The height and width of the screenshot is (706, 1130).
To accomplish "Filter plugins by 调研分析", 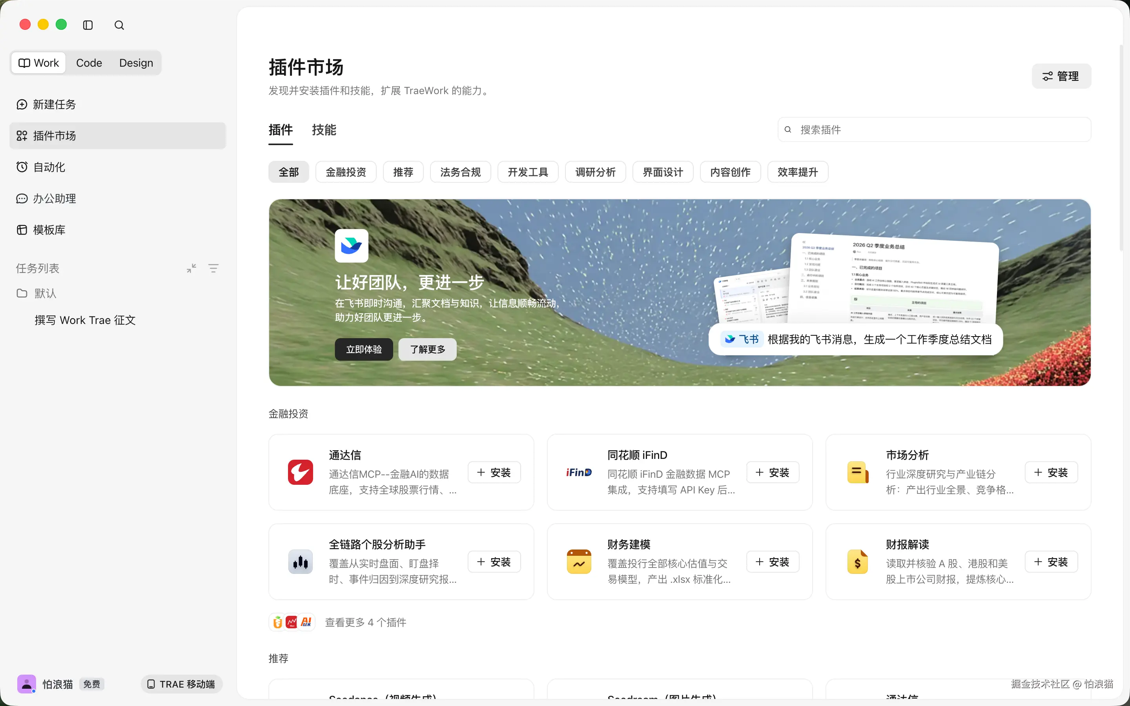I will coord(595,172).
